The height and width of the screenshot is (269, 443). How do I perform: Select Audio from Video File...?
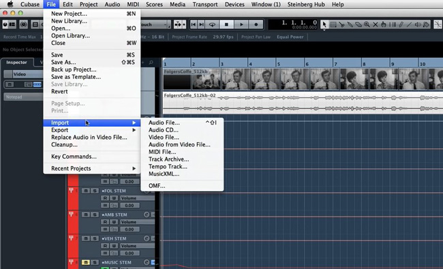click(x=182, y=144)
